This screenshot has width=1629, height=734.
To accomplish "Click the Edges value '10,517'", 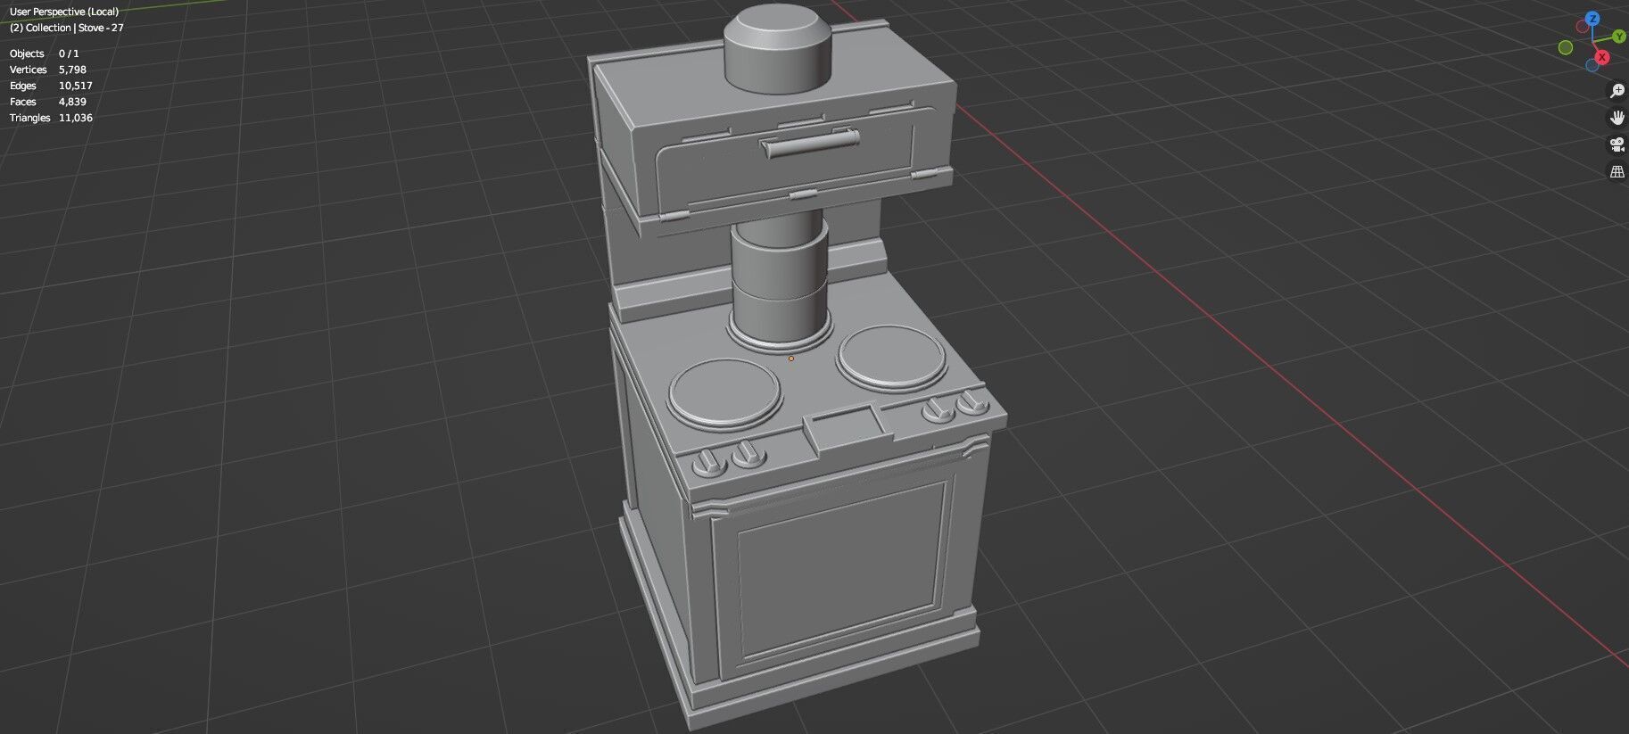I will coord(76,86).
